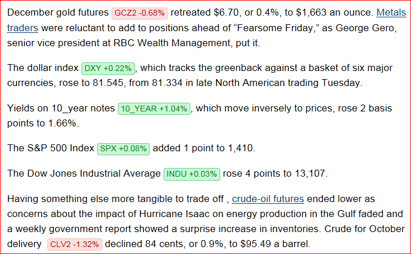
Task: Click the 1.66% yield figure
Action: tap(62, 123)
